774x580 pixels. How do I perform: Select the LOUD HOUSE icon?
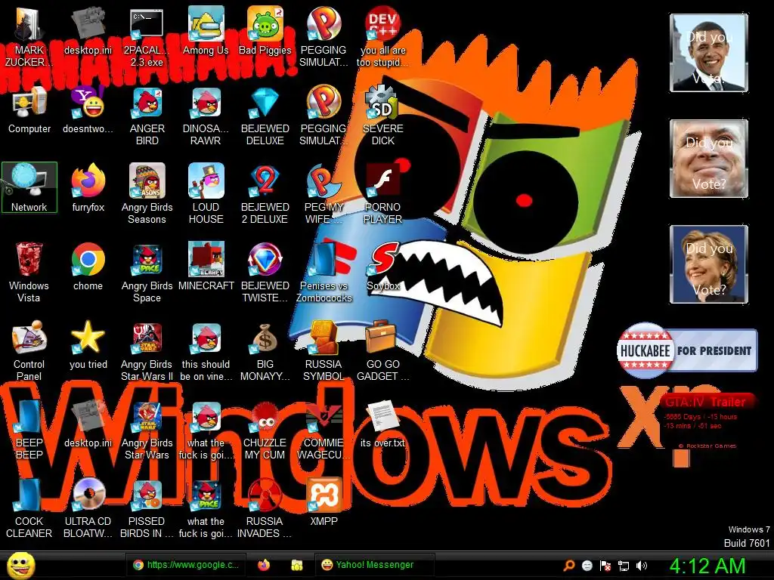[206, 193]
